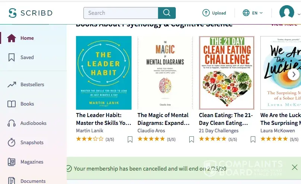Show next books with carousel arrow
This screenshot has width=301, height=184.
[x=294, y=74]
